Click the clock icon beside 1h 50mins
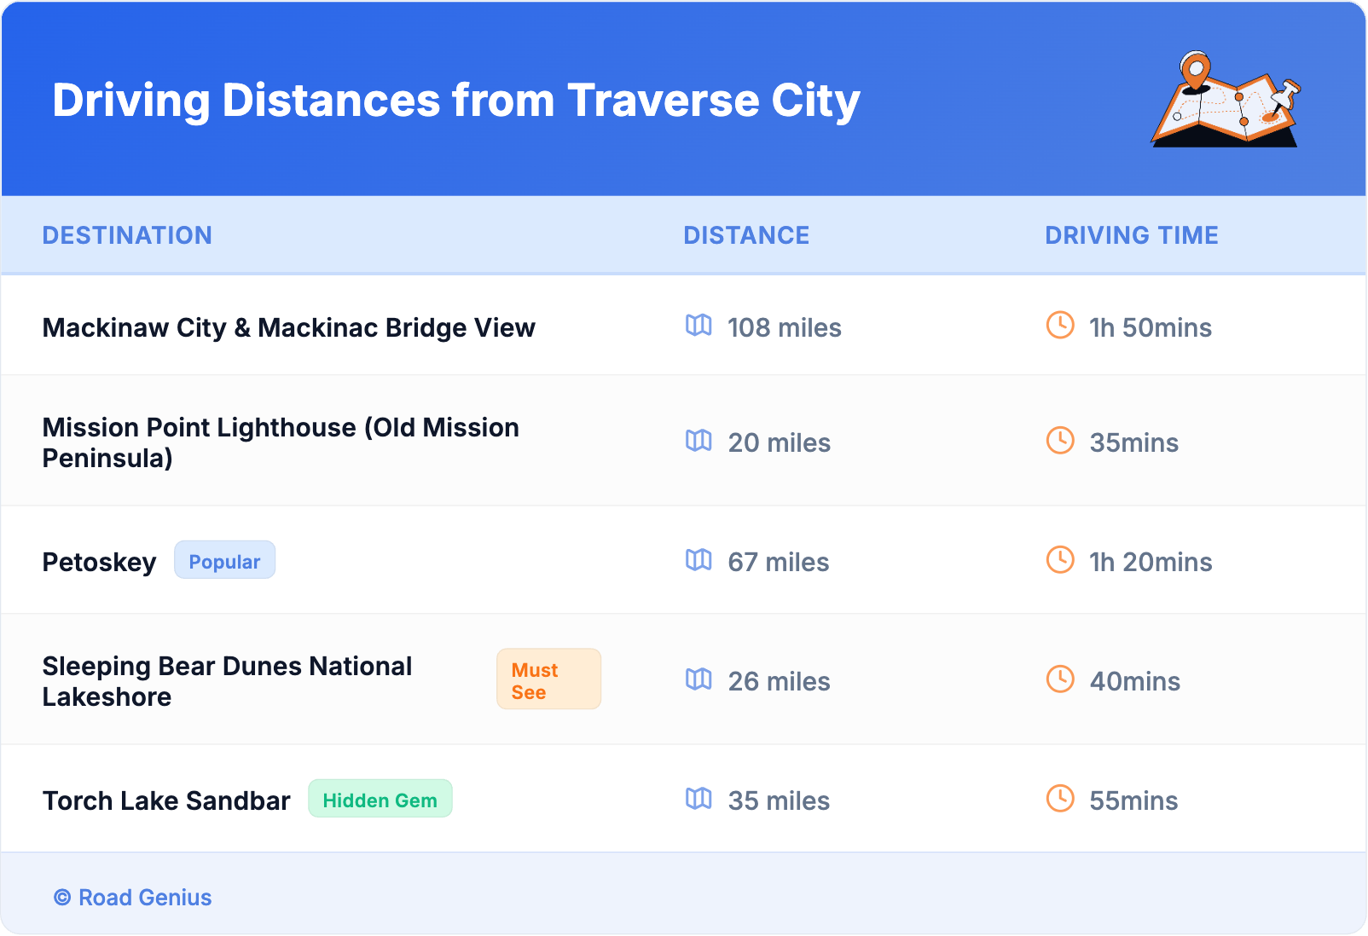 pyautogui.click(x=1060, y=325)
